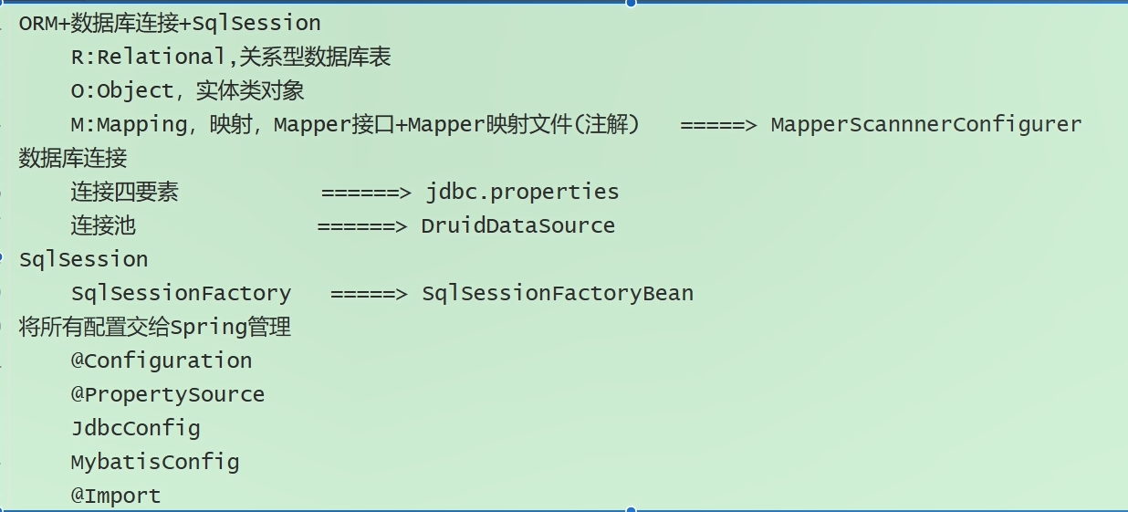The image size is (1128, 512).
Task: Click the word jdbc.properties
Action: (x=522, y=192)
